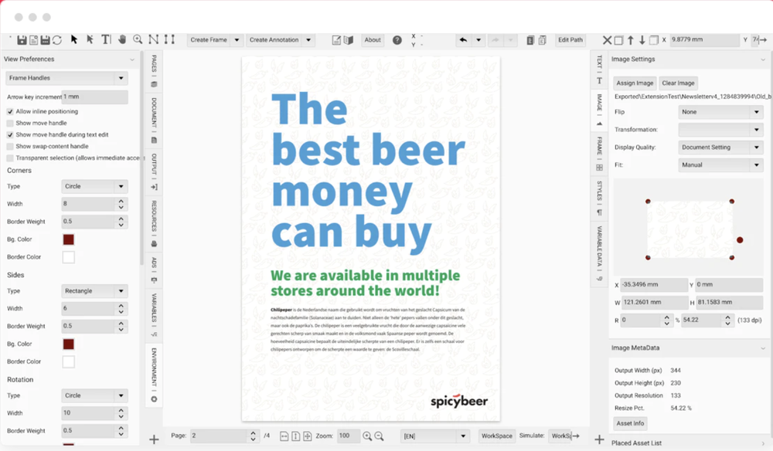
Task: Click the Assign Image button
Action: pyautogui.click(x=635, y=83)
